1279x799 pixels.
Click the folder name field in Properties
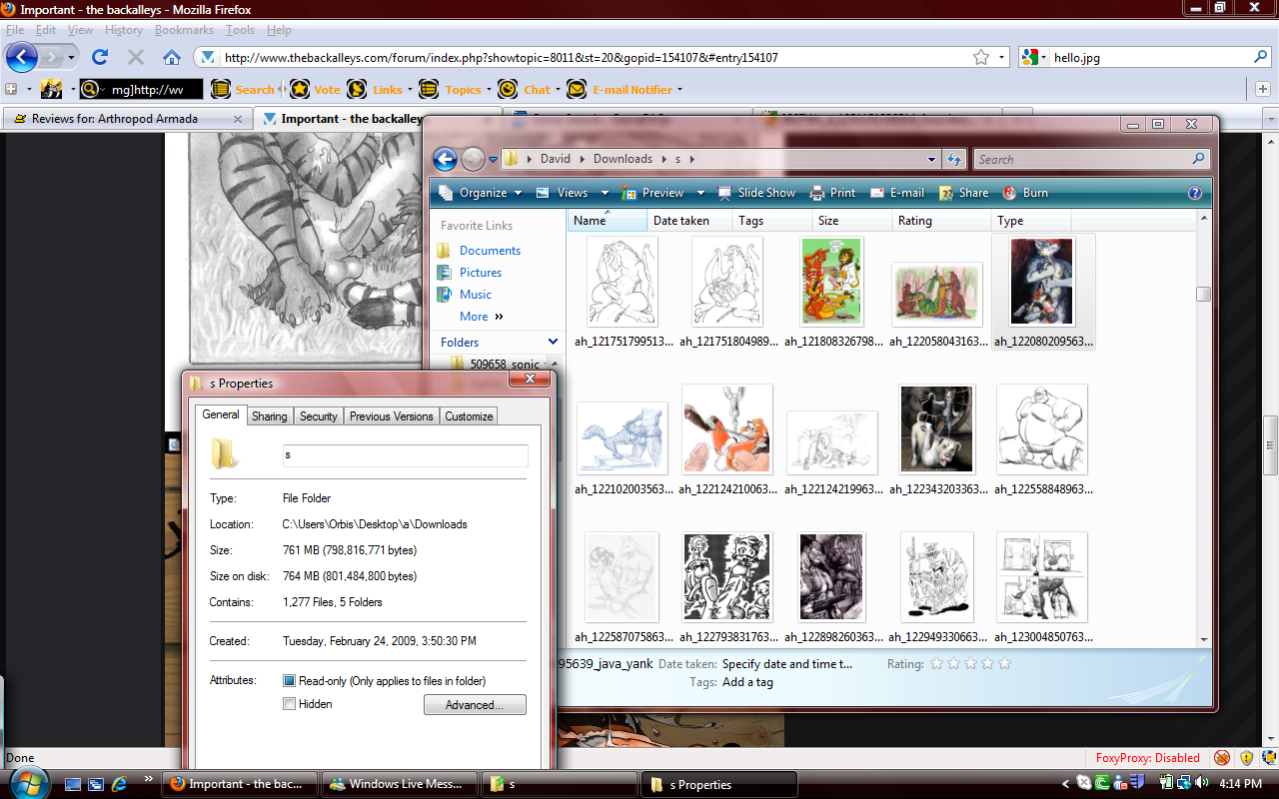(x=405, y=455)
